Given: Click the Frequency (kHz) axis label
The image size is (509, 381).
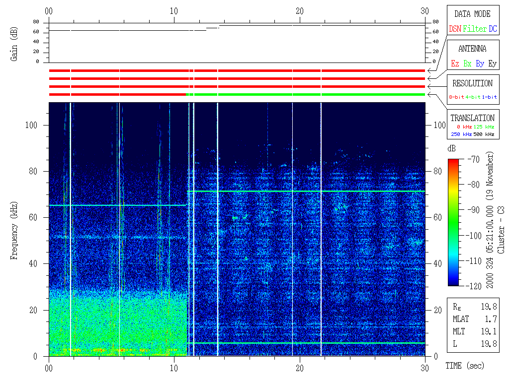Looking at the screenshot, I should pyautogui.click(x=14, y=229).
